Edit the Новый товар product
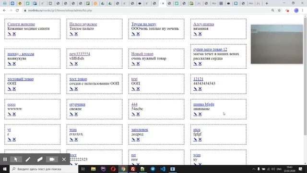Image resolution: width=307 pixels, height=173 pixels. (133, 63)
